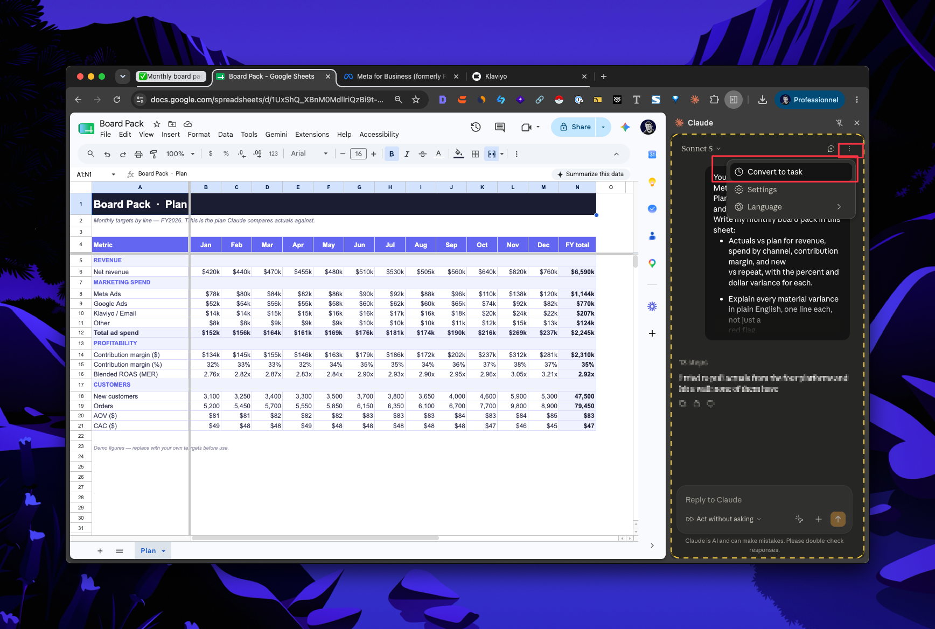The image size is (935, 629).
Task: Open the fill color picker
Action: (x=458, y=154)
